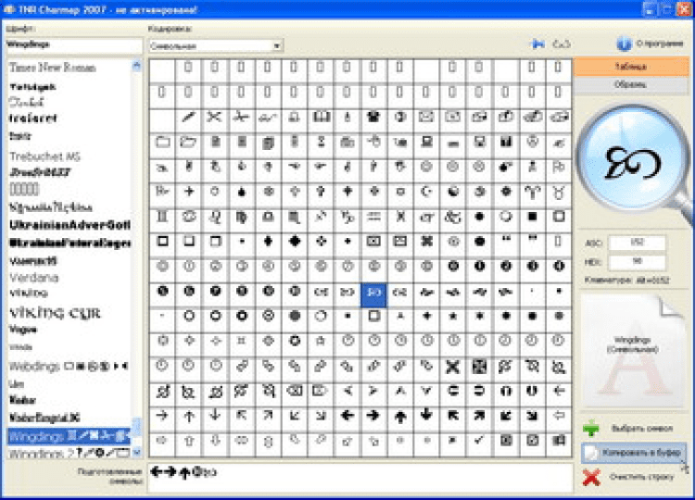
Task: Select the pencil symbol in the grid
Action: coord(188,118)
